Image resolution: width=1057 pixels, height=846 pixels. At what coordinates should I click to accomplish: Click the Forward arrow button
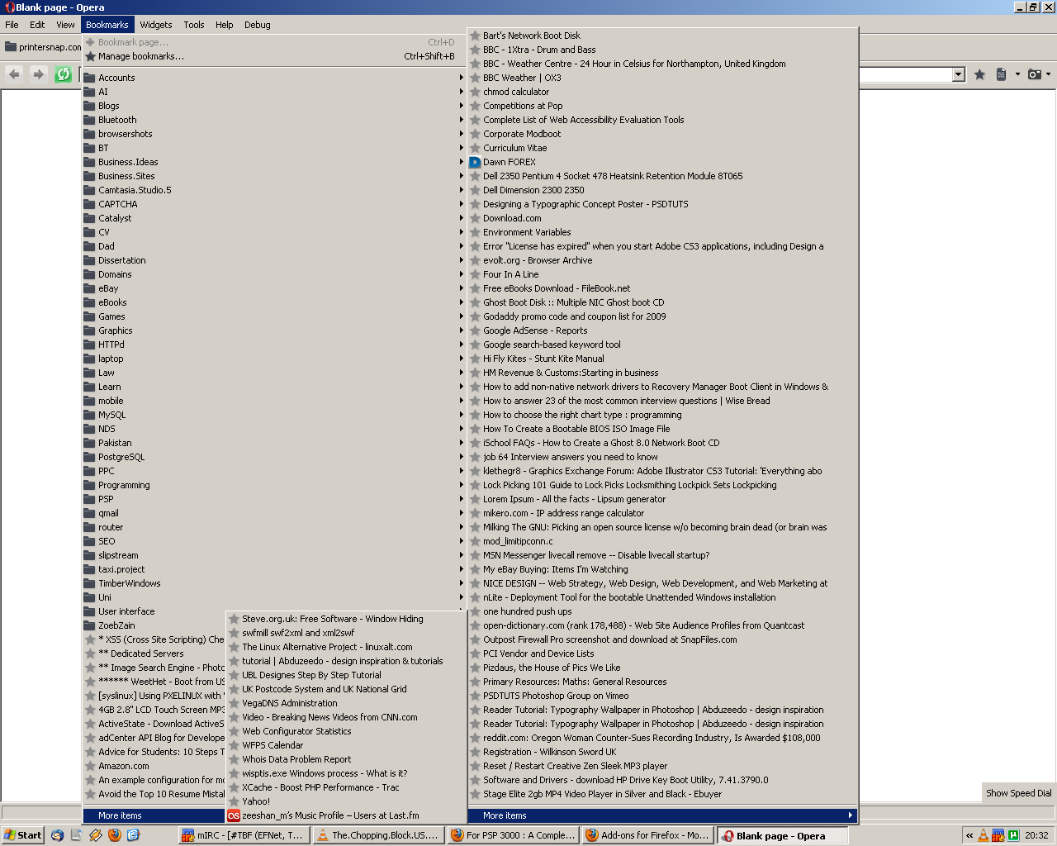pyautogui.click(x=38, y=74)
